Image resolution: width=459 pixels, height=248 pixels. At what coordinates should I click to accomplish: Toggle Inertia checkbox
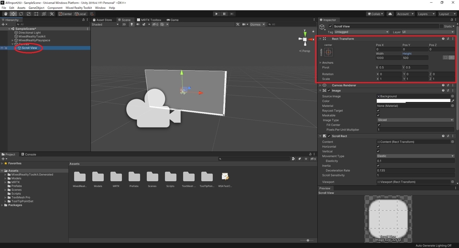point(379,166)
